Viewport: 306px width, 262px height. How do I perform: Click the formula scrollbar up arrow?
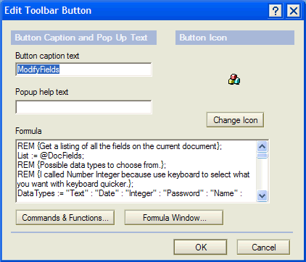(262, 146)
